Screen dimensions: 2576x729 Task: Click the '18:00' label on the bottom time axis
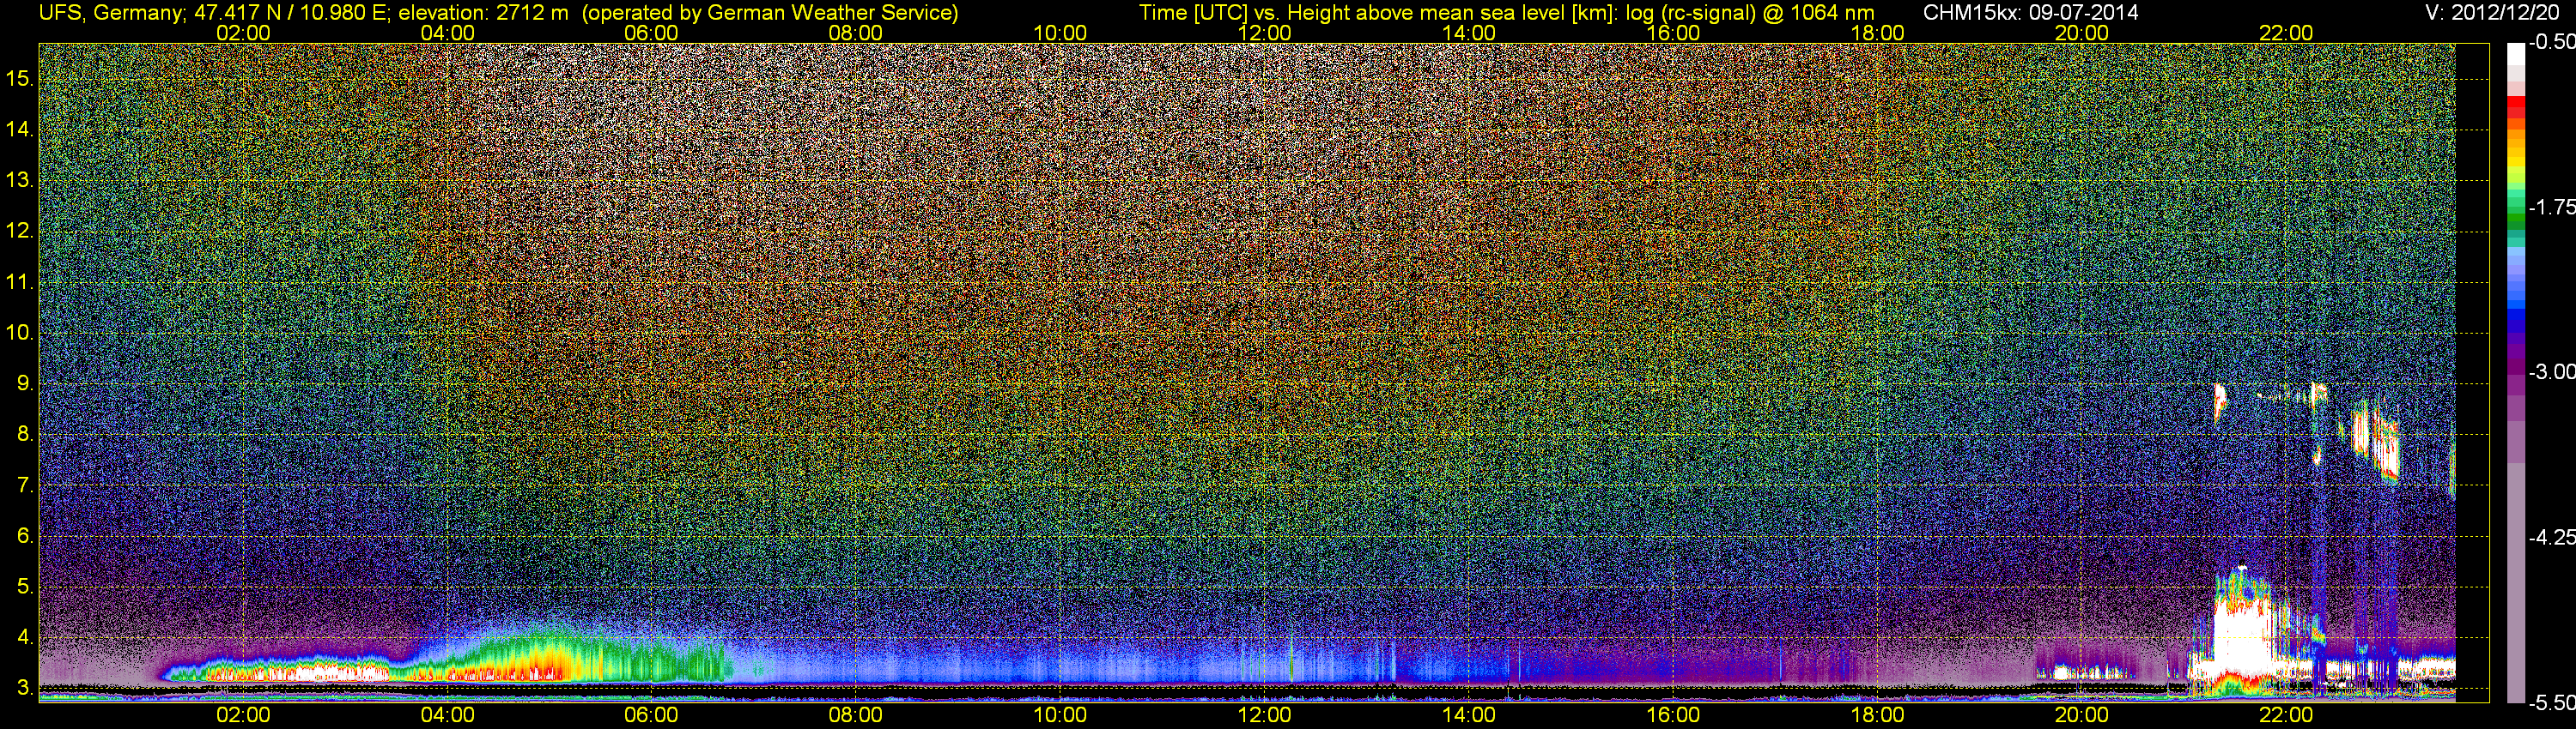pos(1877,716)
